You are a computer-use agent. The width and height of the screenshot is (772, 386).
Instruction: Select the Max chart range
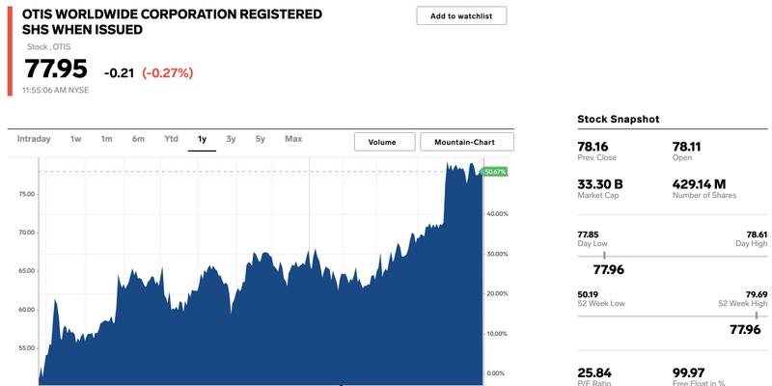pos(293,139)
